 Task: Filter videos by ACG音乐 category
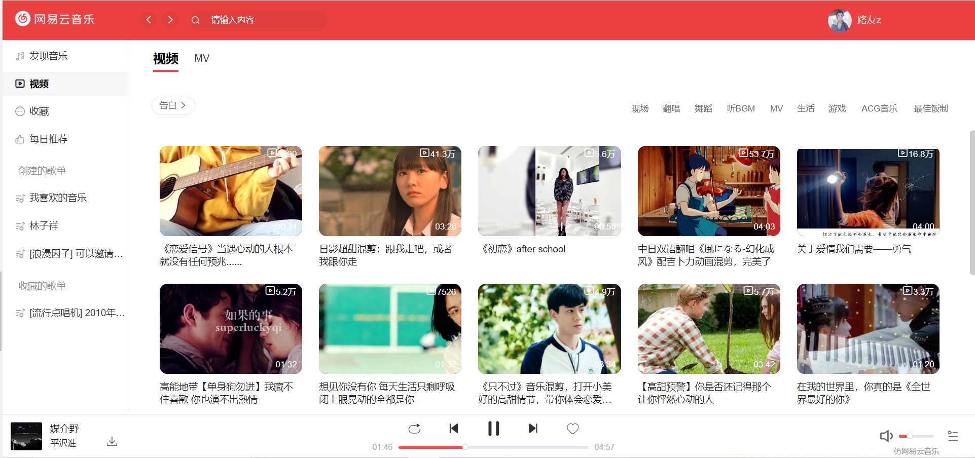(879, 108)
